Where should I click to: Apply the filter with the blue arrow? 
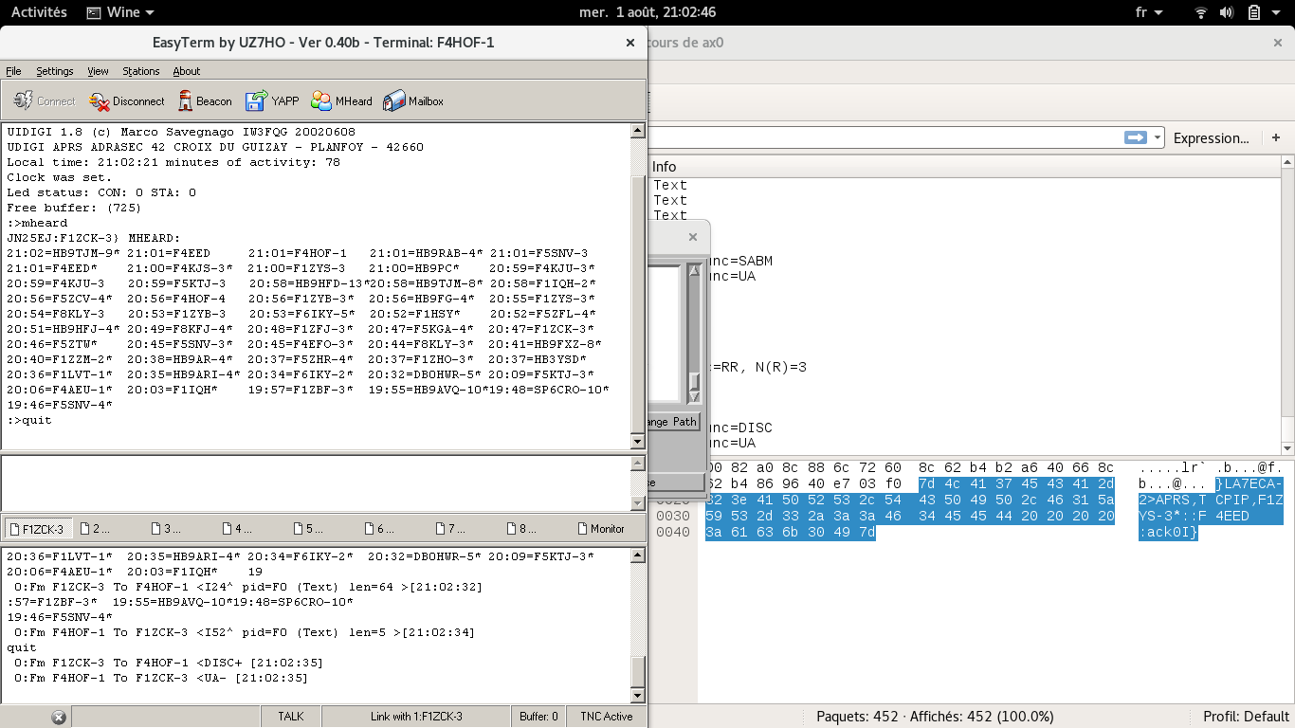pyautogui.click(x=1135, y=138)
